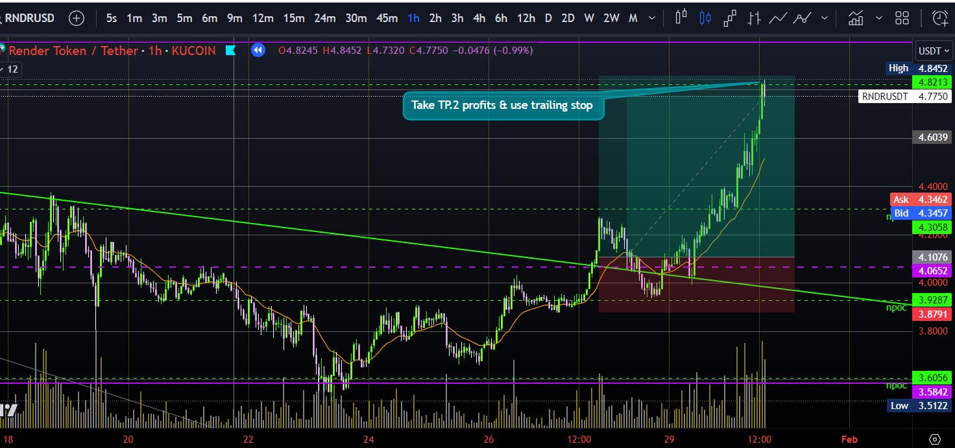Expand the indicators favorites dropdown arrow
Image resolution: width=955 pixels, height=448 pixels.
878,18
